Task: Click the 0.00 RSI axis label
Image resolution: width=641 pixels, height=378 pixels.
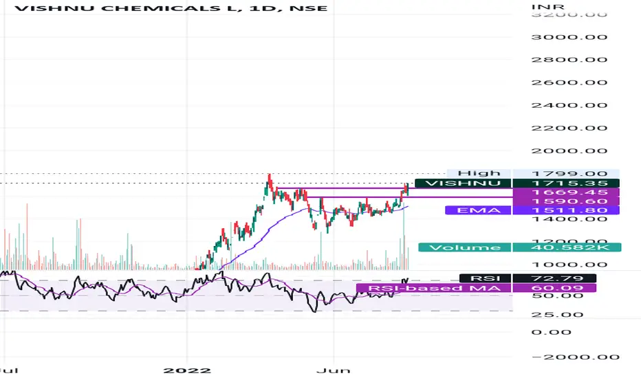Action: (551, 332)
